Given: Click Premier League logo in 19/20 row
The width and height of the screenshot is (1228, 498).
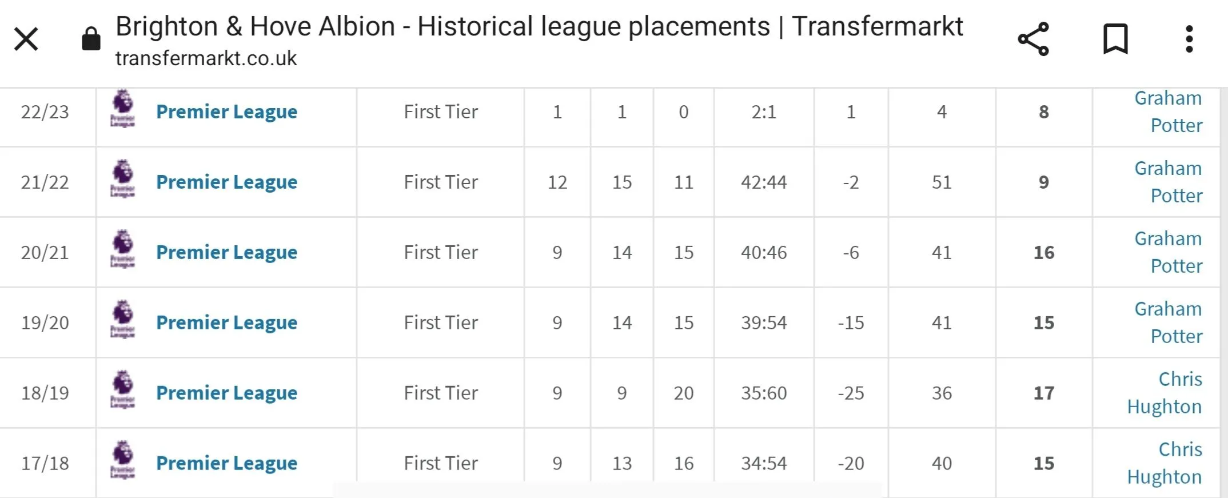Looking at the screenshot, I should 122,320.
